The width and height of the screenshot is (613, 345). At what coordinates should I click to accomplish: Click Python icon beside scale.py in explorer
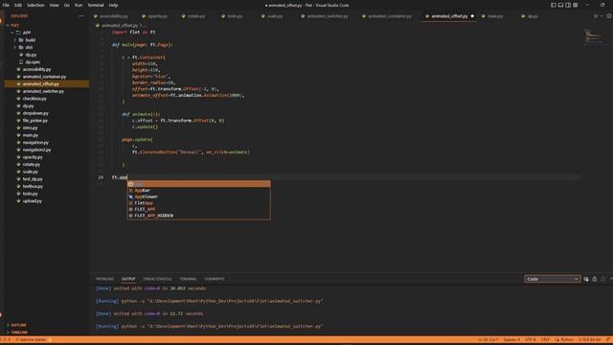[x=18, y=172]
